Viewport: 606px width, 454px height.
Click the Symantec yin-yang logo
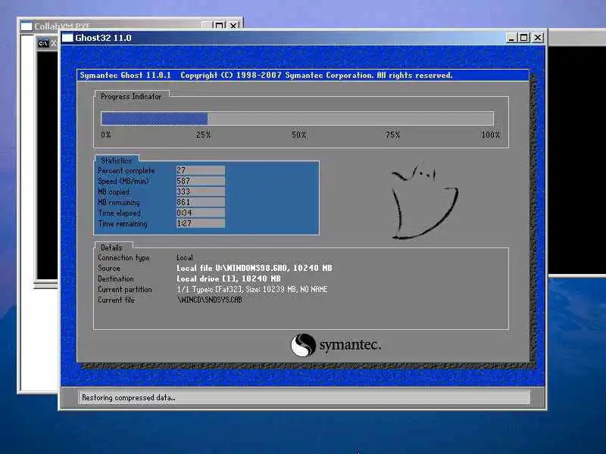pyautogui.click(x=304, y=345)
